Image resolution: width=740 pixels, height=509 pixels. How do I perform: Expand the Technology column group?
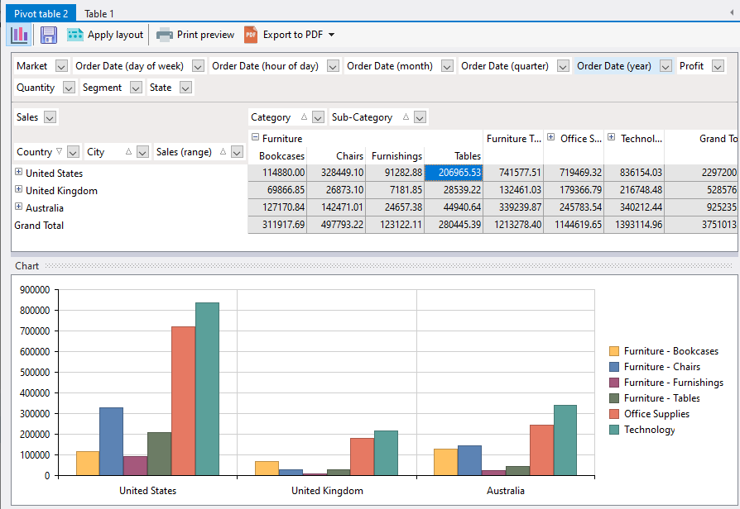612,138
